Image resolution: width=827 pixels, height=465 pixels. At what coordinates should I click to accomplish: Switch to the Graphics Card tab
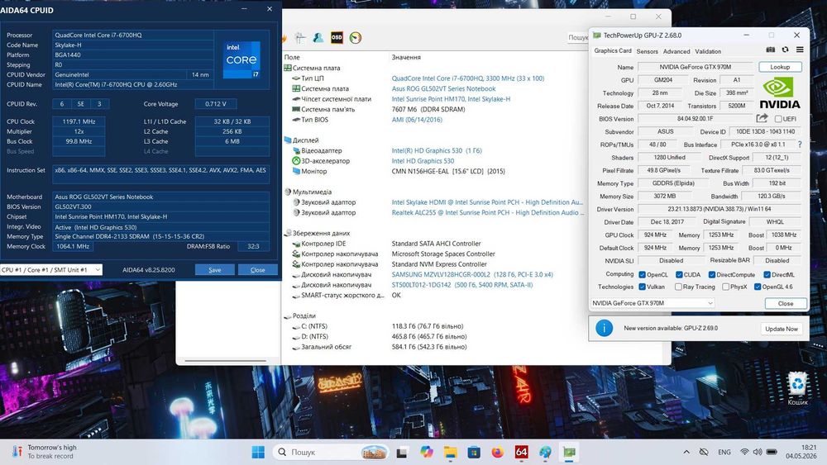coord(612,51)
